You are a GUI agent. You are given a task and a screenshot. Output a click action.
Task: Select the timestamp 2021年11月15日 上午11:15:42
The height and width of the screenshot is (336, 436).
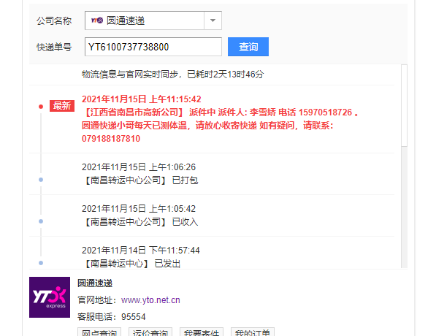[x=141, y=99]
